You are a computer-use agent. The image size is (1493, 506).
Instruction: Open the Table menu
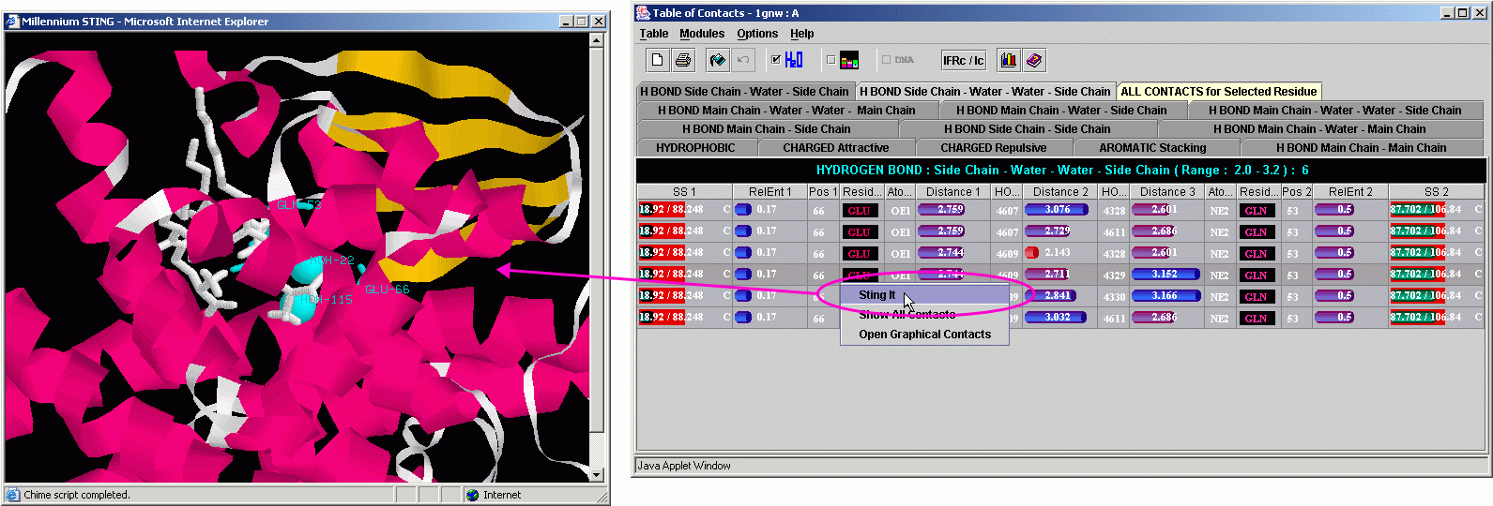(x=654, y=34)
